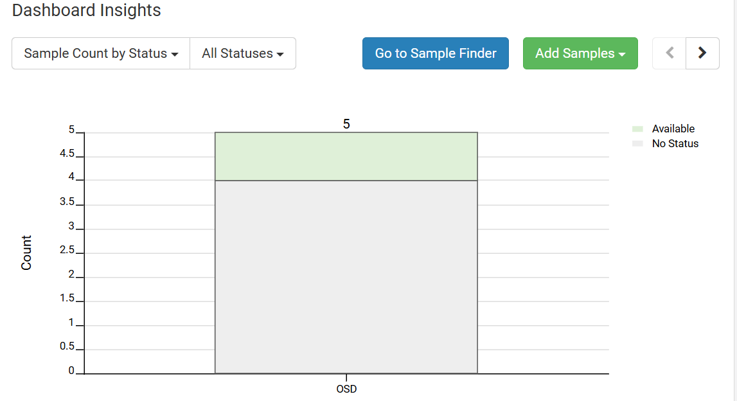Image resolution: width=737 pixels, height=401 pixels.
Task: Click the total value 5 above bar
Action: [x=346, y=124]
